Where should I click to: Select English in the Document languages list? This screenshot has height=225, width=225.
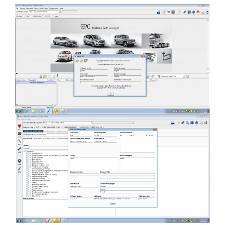(x=127, y=189)
